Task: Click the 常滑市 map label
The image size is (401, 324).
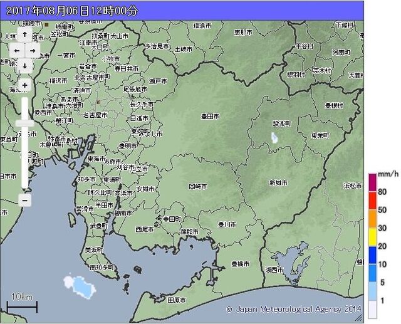Action: click(85, 209)
